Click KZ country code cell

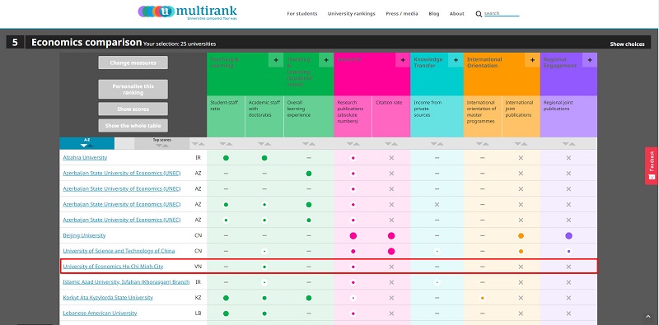click(199, 298)
